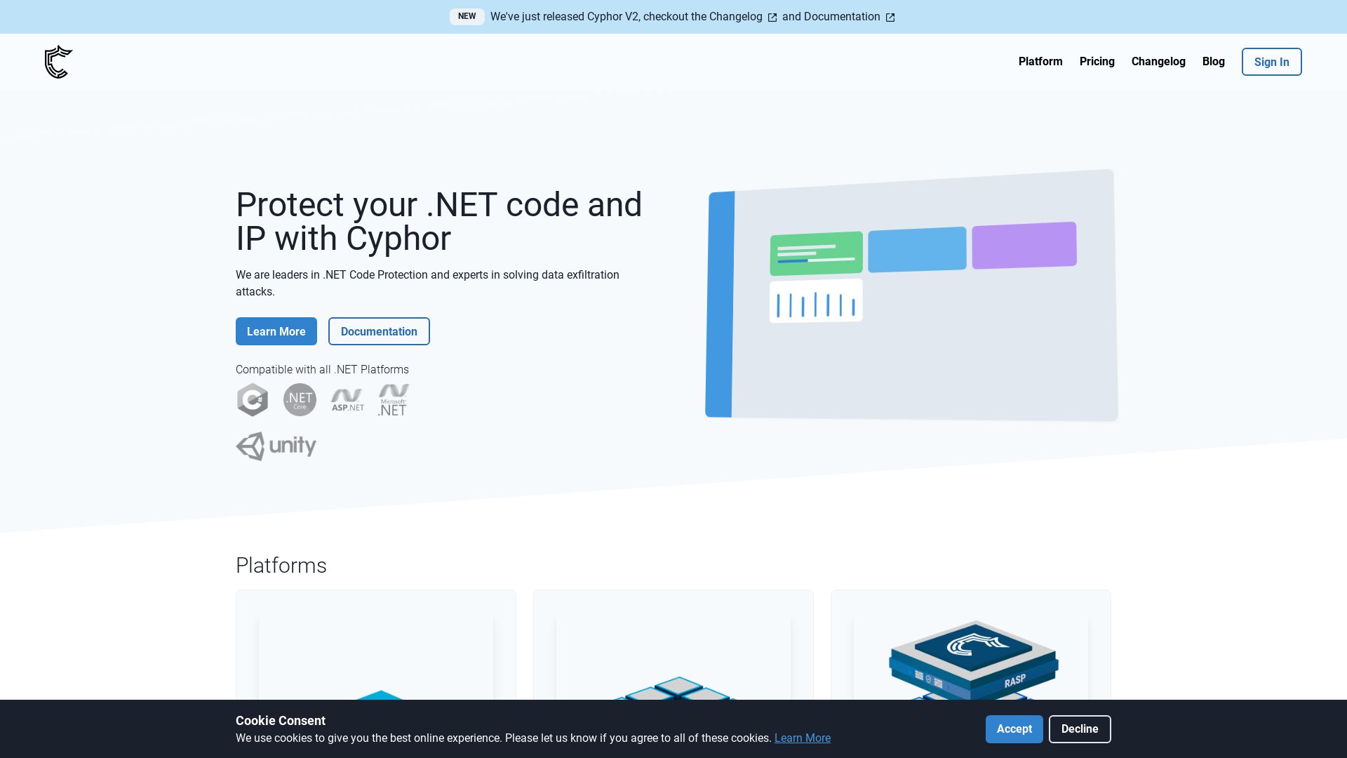Click the Sign In button
Viewport: 1347px width, 758px height.
point(1271,62)
